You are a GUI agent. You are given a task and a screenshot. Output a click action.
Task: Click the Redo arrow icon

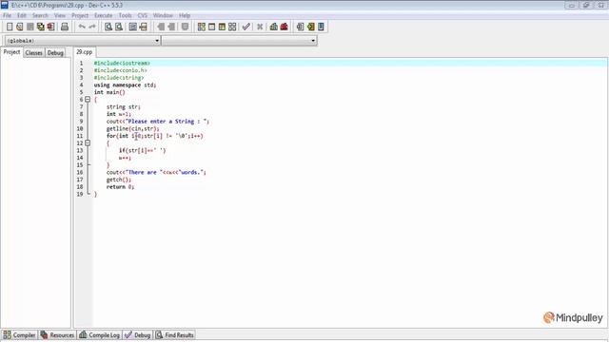tap(92, 27)
